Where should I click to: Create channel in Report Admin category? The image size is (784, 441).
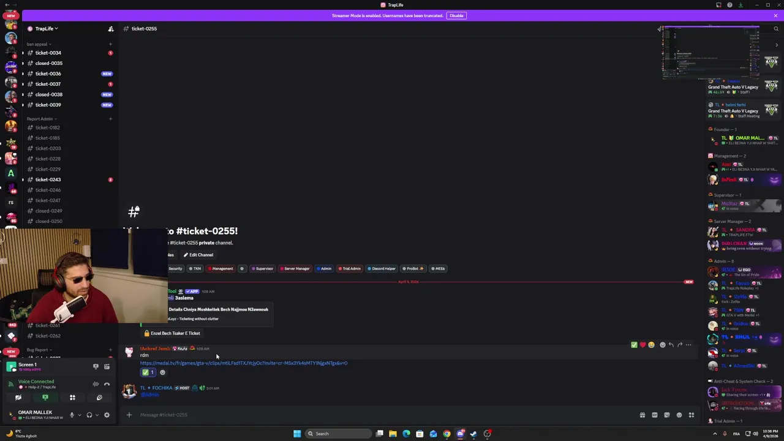click(x=110, y=119)
